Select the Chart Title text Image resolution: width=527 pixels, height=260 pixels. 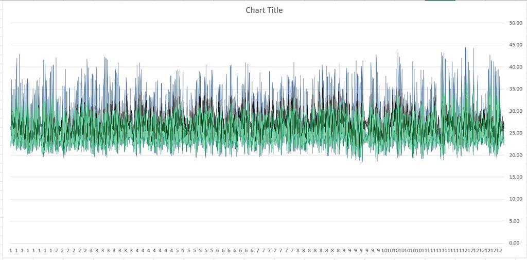264,10
